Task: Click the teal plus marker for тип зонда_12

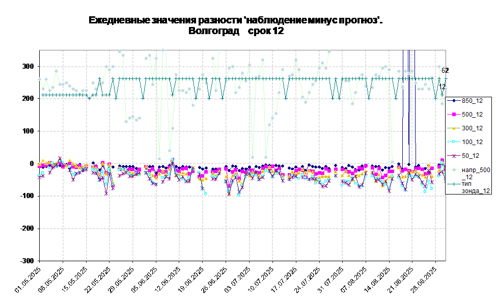Action: point(453,183)
